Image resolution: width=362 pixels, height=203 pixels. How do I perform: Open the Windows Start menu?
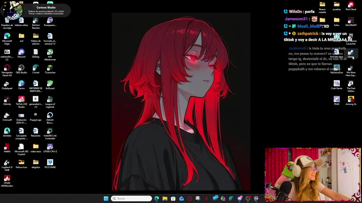click(106, 198)
